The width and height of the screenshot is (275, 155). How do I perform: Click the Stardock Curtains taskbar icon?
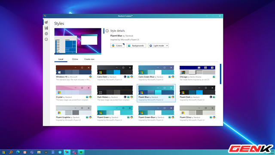click(x=67, y=152)
